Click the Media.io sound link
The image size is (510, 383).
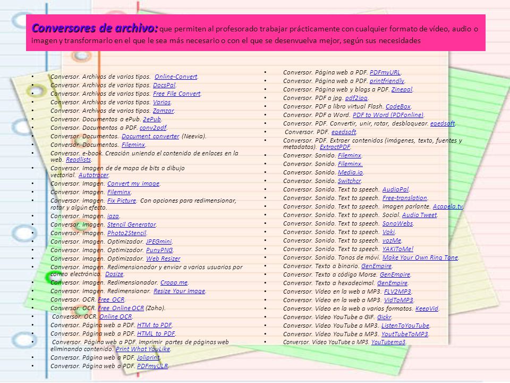350,172
